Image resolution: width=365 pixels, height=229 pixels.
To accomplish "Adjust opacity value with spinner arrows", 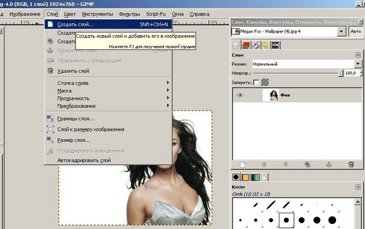I will [x=361, y=73].
